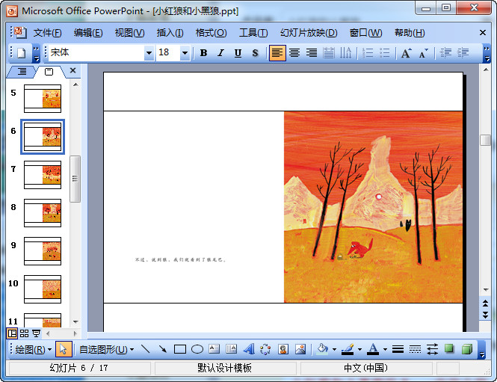497x382 pixels.
Task: Switch to Slide Sorter view icon
Action: tap(24, 333)
